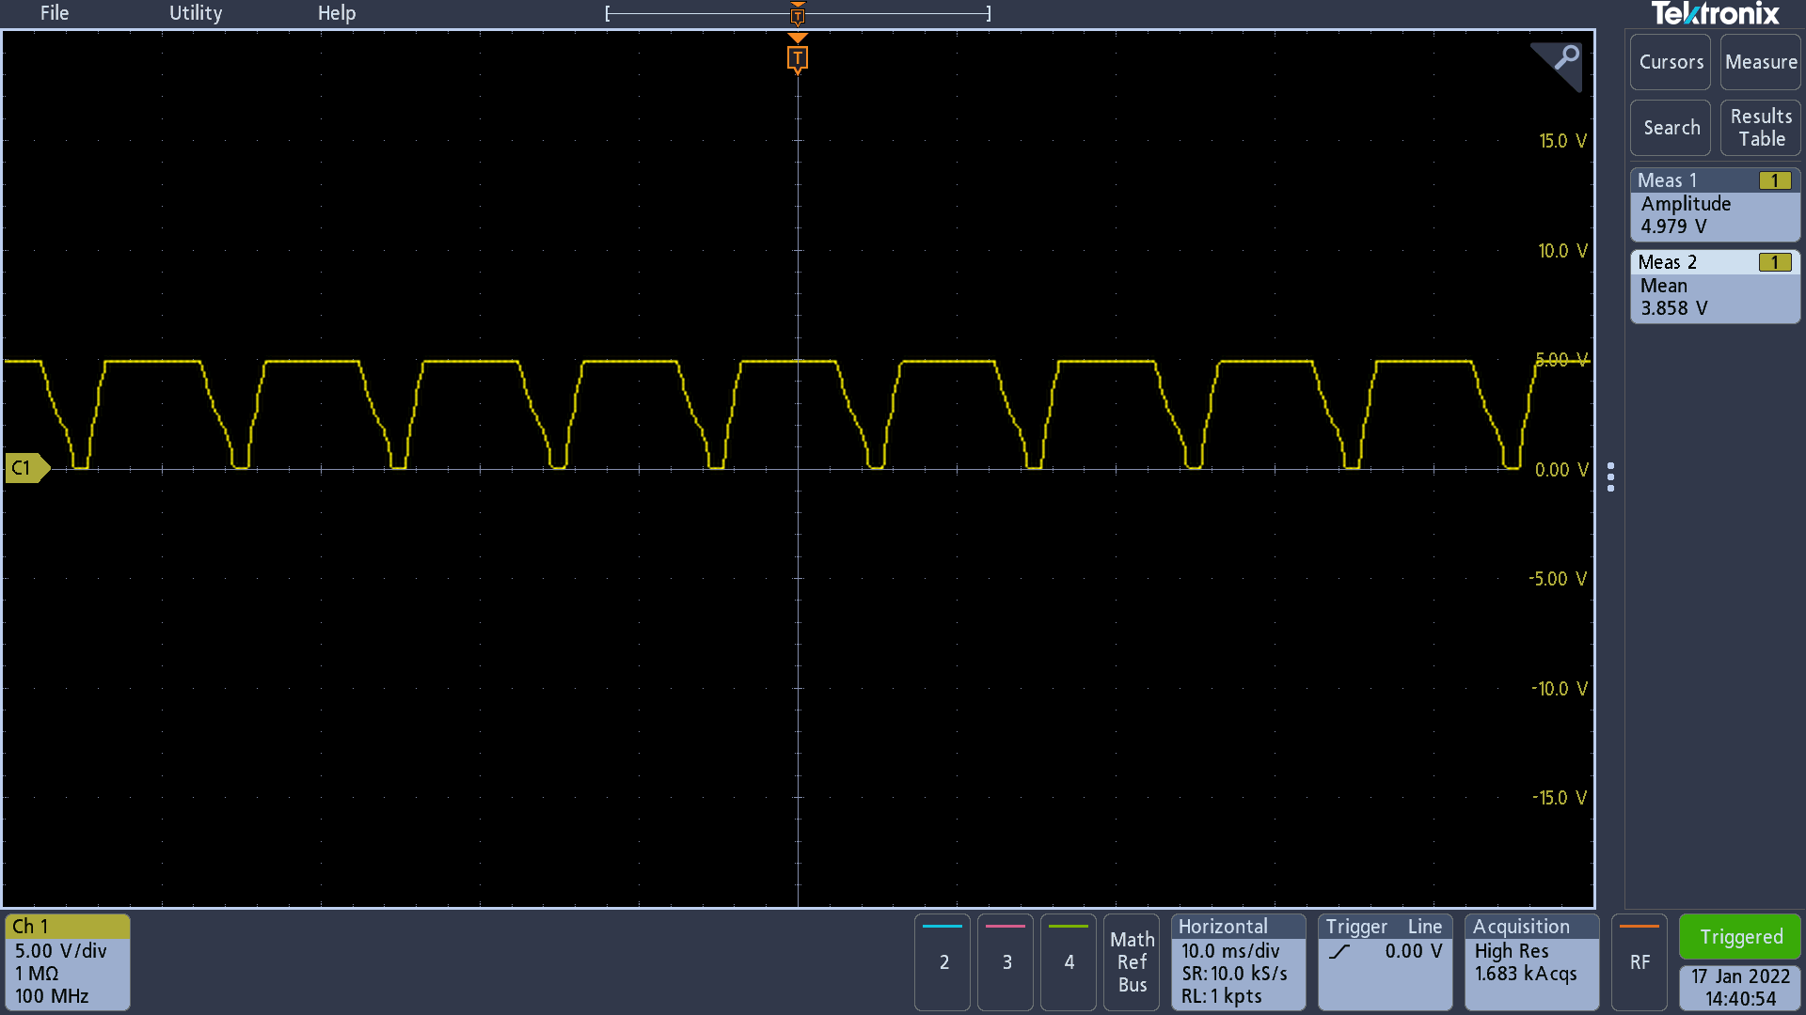Select the orange trigger position T marker
This screenshot has height=1015, width=1806.
click(797, 58)
